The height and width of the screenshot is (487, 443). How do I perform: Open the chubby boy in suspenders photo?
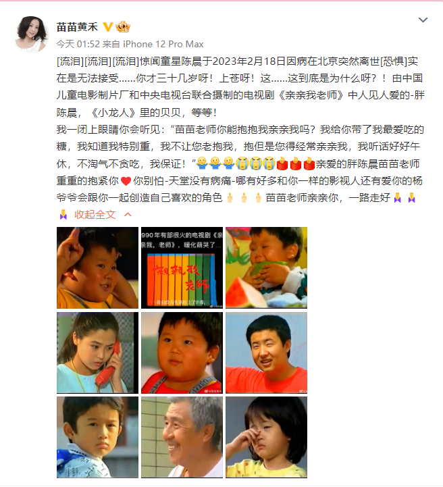click(182, 353)
